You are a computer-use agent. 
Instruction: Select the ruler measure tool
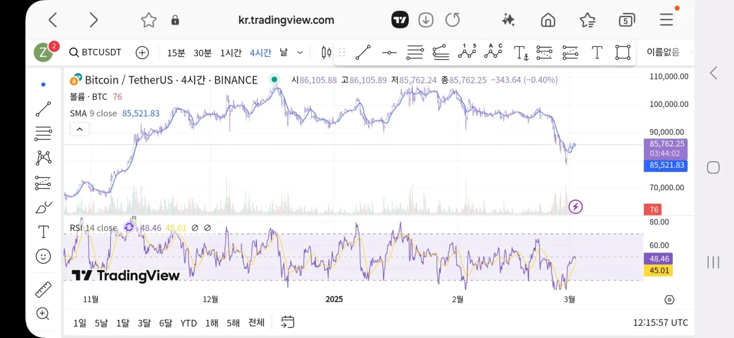click(x=43, y=289)
